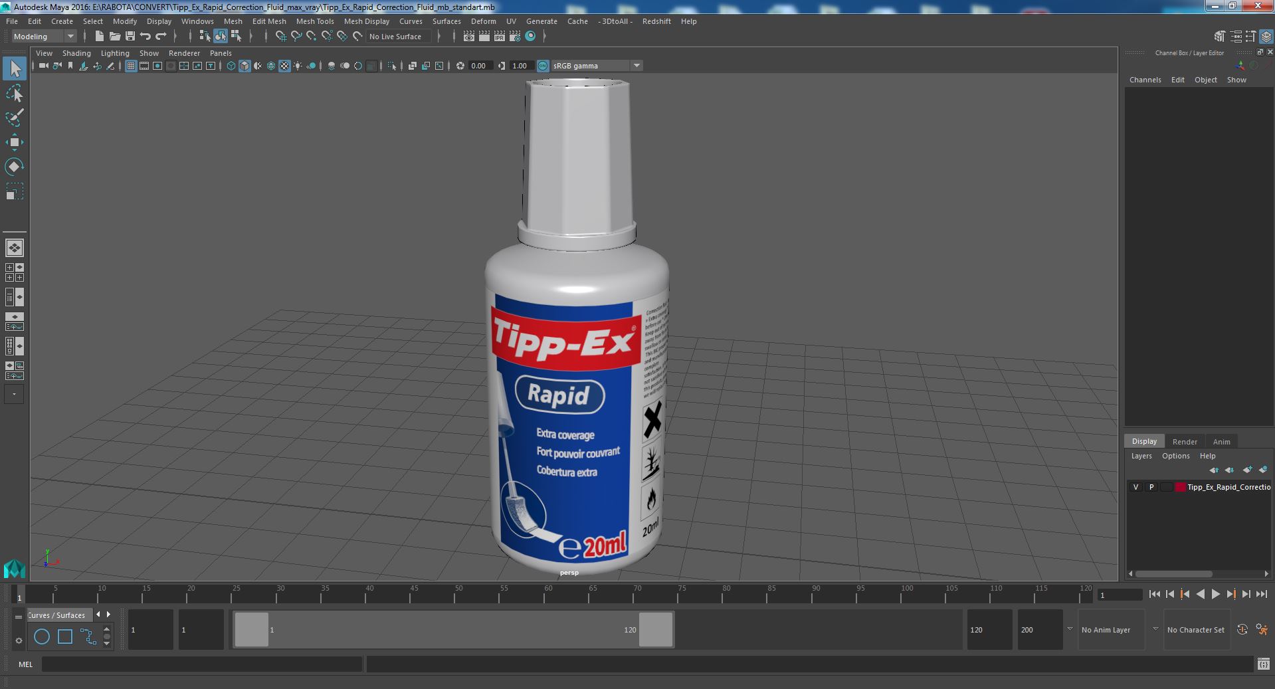Redo the last action
Viewport: 1275px width, 689px height.
tap(161, 37)
